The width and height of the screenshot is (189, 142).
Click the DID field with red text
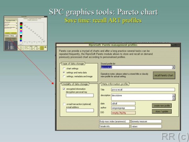click(123, 112)
